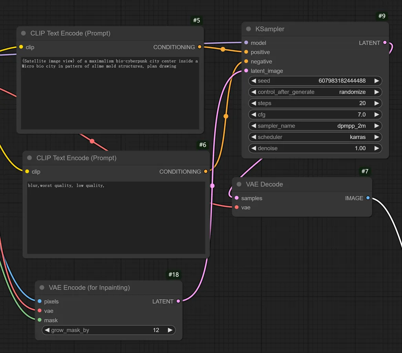Viewport: 402px width, 353px height.
Task: Collapse the KSampler node using its title dot
Action: coord(249,29)
